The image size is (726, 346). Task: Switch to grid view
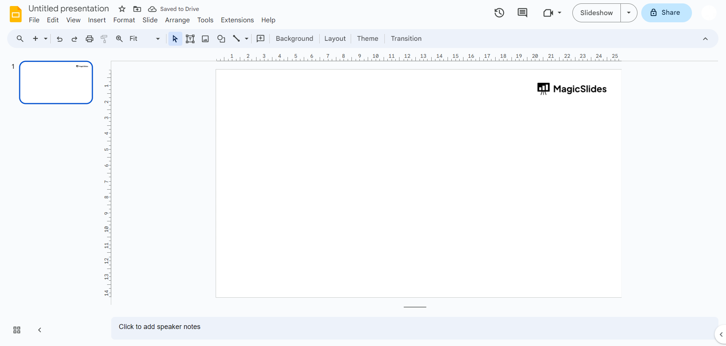point(17,330)
